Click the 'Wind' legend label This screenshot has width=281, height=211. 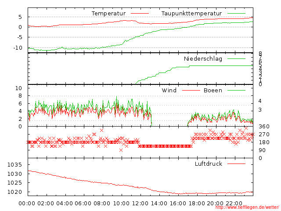click(x=169, y=90)
